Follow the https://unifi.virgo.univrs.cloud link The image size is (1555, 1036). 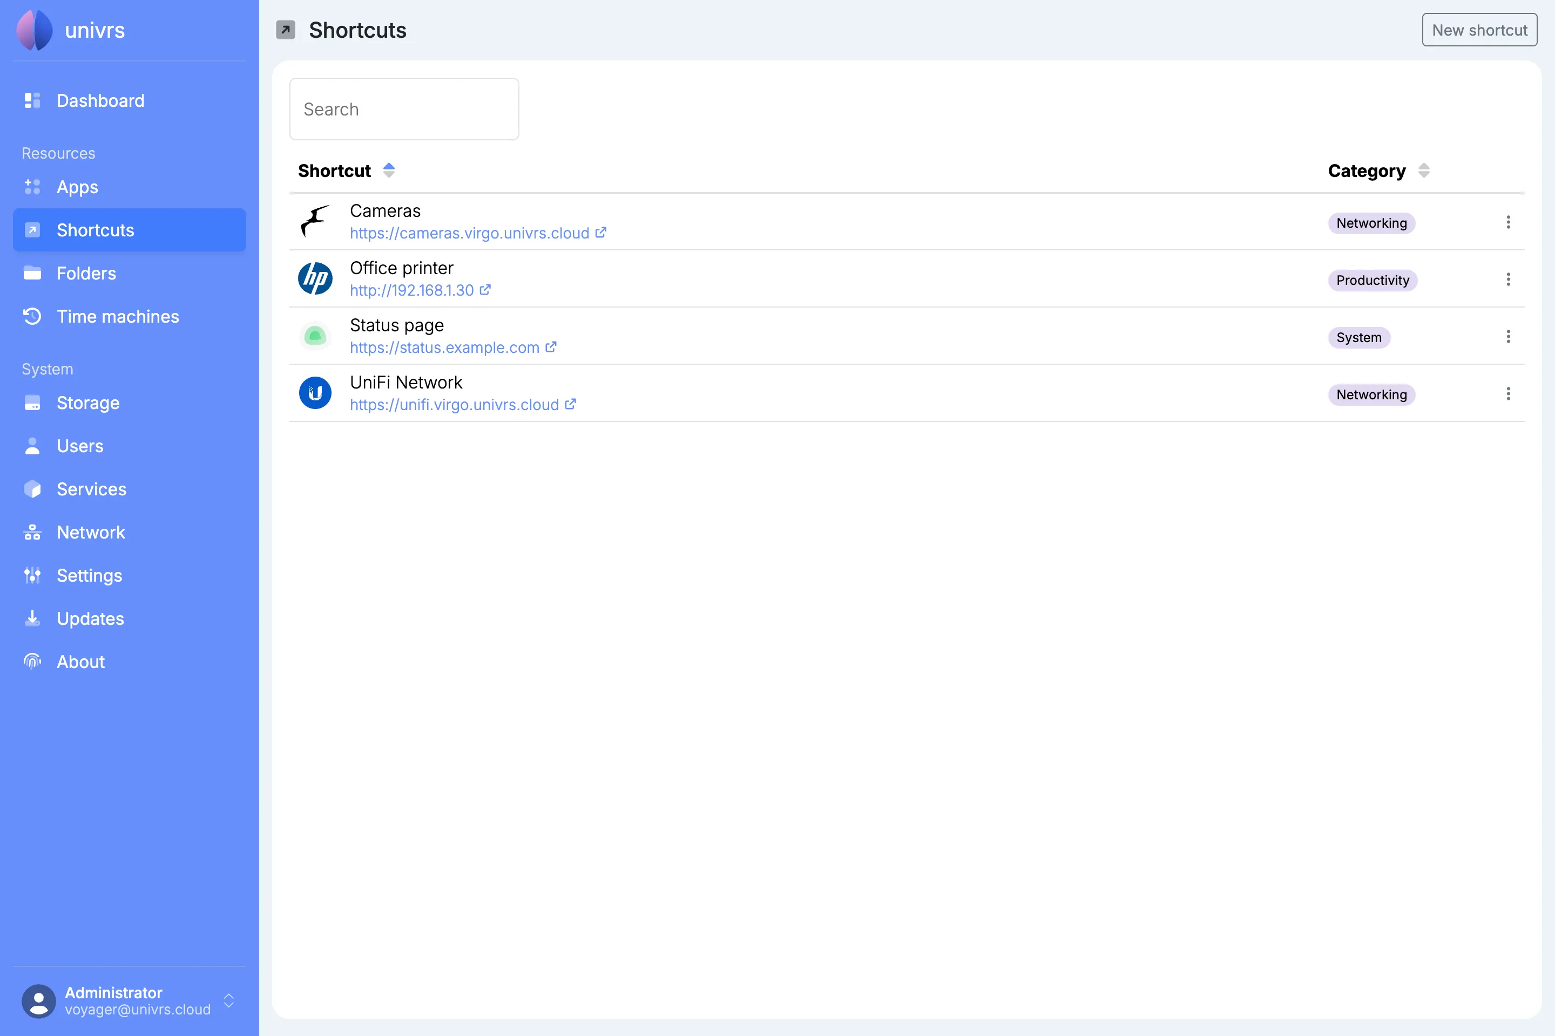pos(455,404)
